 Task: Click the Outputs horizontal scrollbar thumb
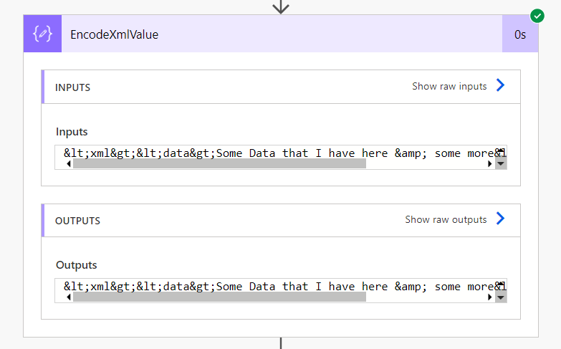[x=219, y=297]
